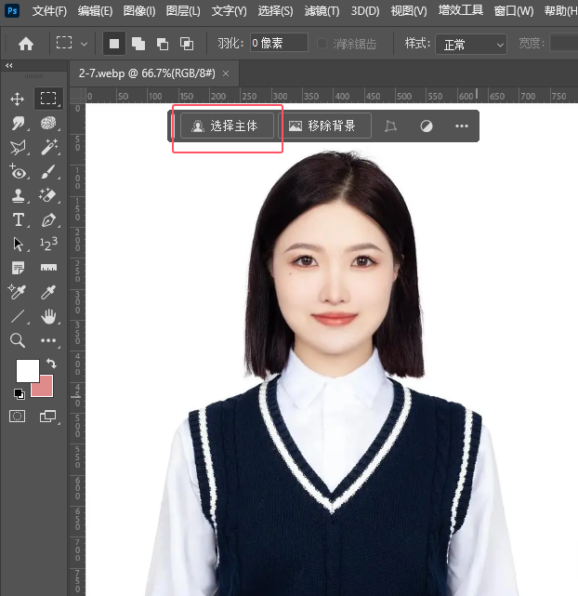
Task: Click the 羽化 feather input field
Action: click(279, 43)
